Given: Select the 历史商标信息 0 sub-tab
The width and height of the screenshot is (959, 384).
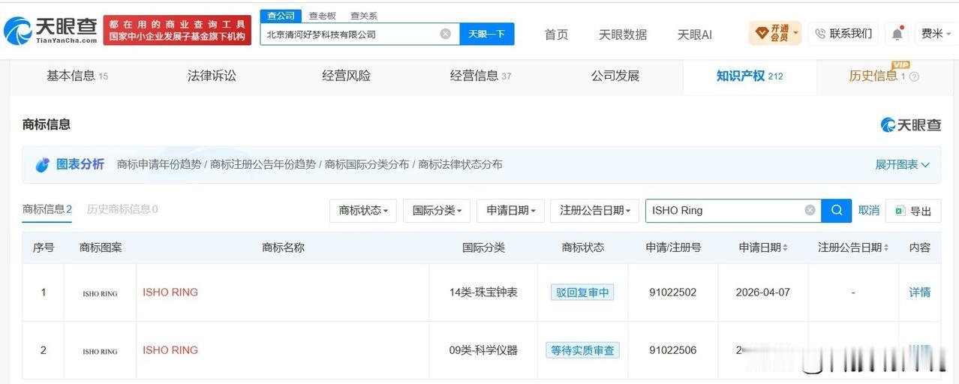Looking at the screenshot, I should point(122,209).
